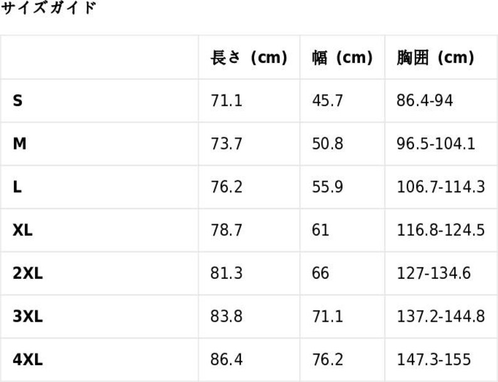Image resolution: width=498 pixels, height=382 pixels.
Task: Click the L size row label
Action: [x=17, y=187]
